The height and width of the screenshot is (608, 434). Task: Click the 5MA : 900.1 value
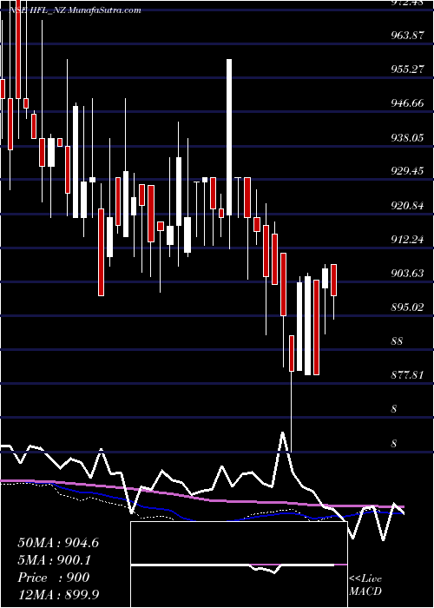coord(56,560)
